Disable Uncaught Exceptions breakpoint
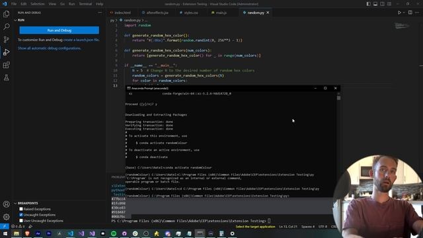This screenshot has width=423, height=238. 21,215
